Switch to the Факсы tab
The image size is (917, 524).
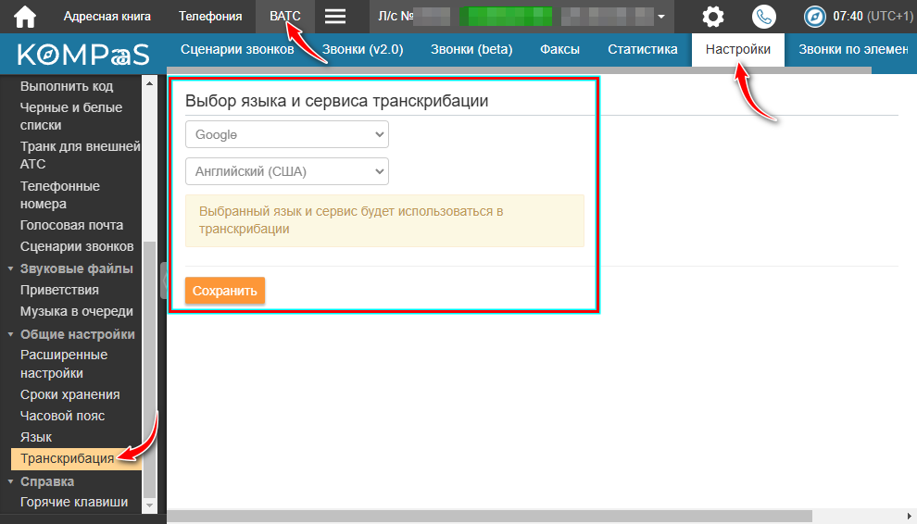[x=559, y=50]
